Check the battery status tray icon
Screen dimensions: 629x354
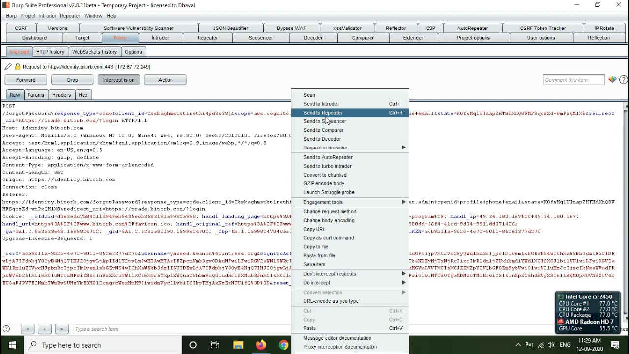(x=529, y=345)
